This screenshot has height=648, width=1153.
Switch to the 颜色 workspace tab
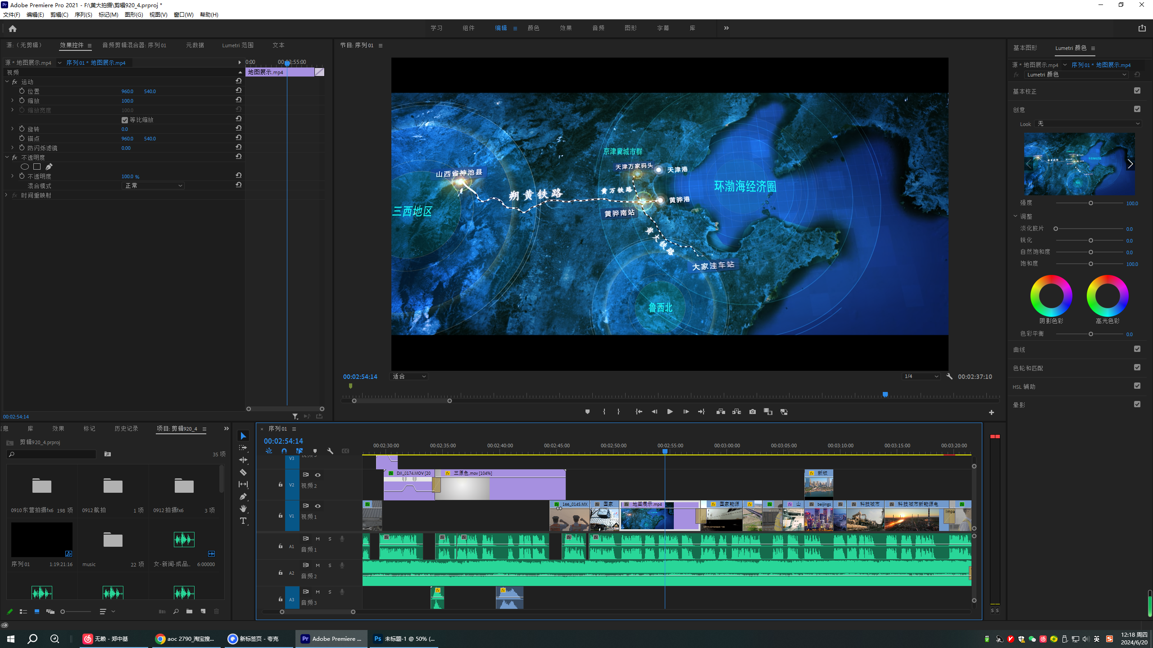533,28
